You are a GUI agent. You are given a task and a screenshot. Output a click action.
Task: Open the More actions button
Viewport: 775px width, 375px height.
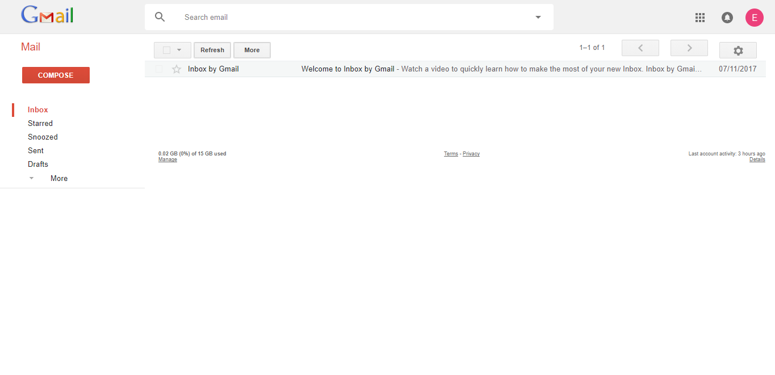(x=252, y=50)
